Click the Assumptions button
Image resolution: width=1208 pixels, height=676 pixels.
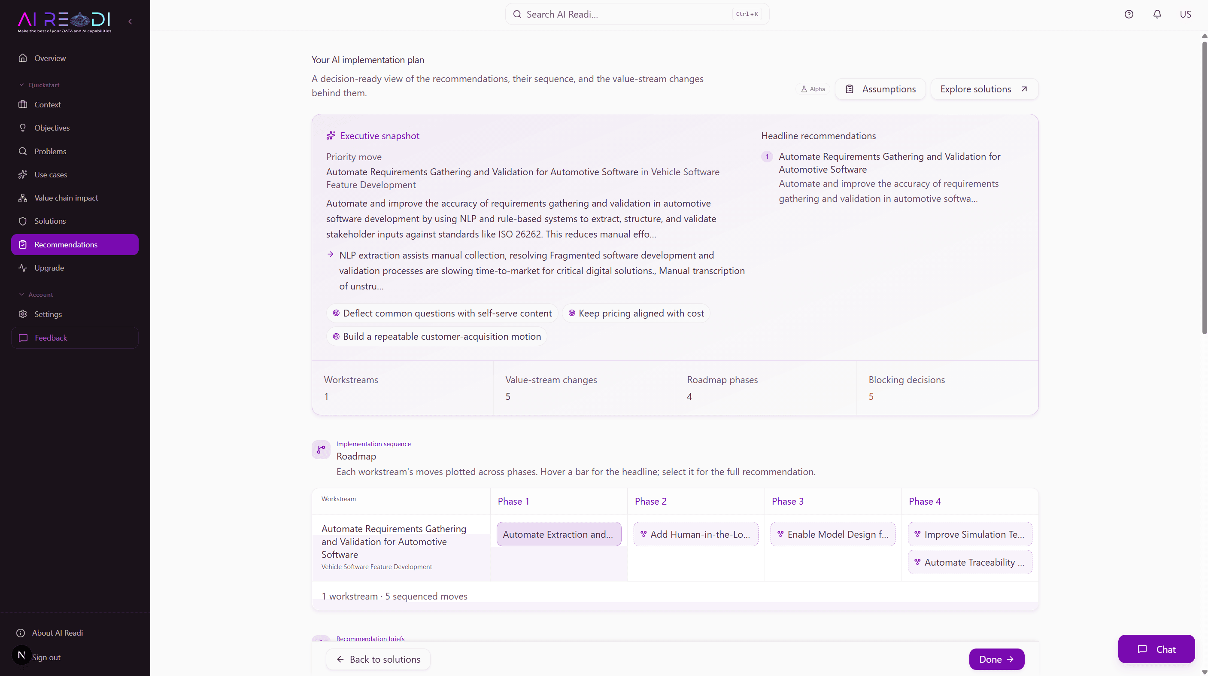click(x=880, y=89)
